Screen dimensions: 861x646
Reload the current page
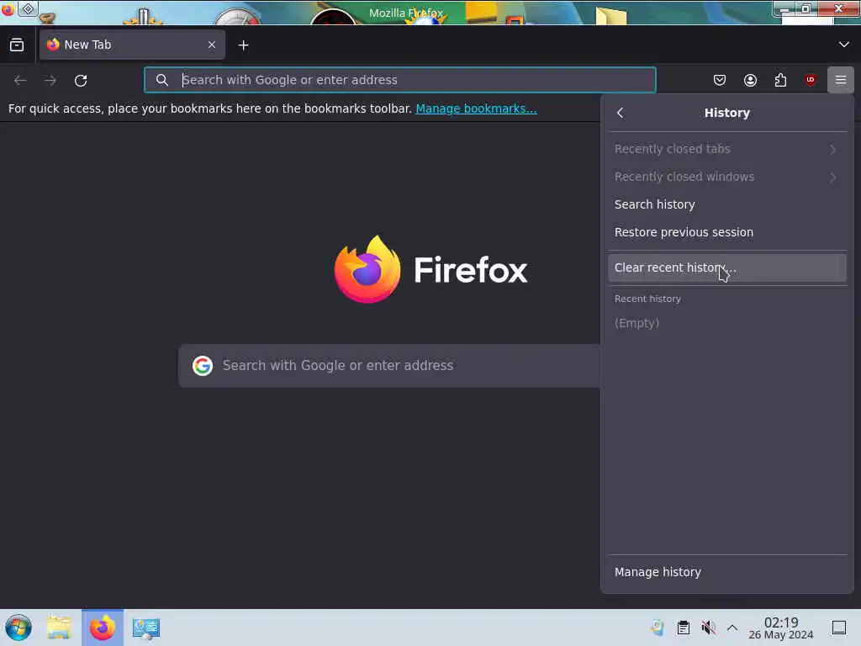[81, 80]
